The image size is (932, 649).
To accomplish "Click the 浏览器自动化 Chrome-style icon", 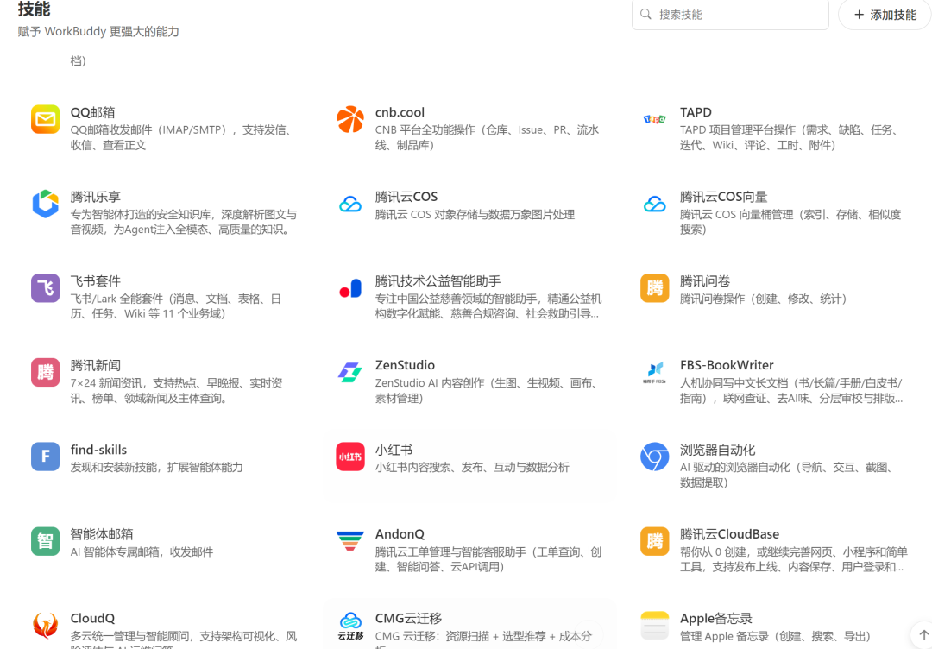I will [x=654, y=457].
